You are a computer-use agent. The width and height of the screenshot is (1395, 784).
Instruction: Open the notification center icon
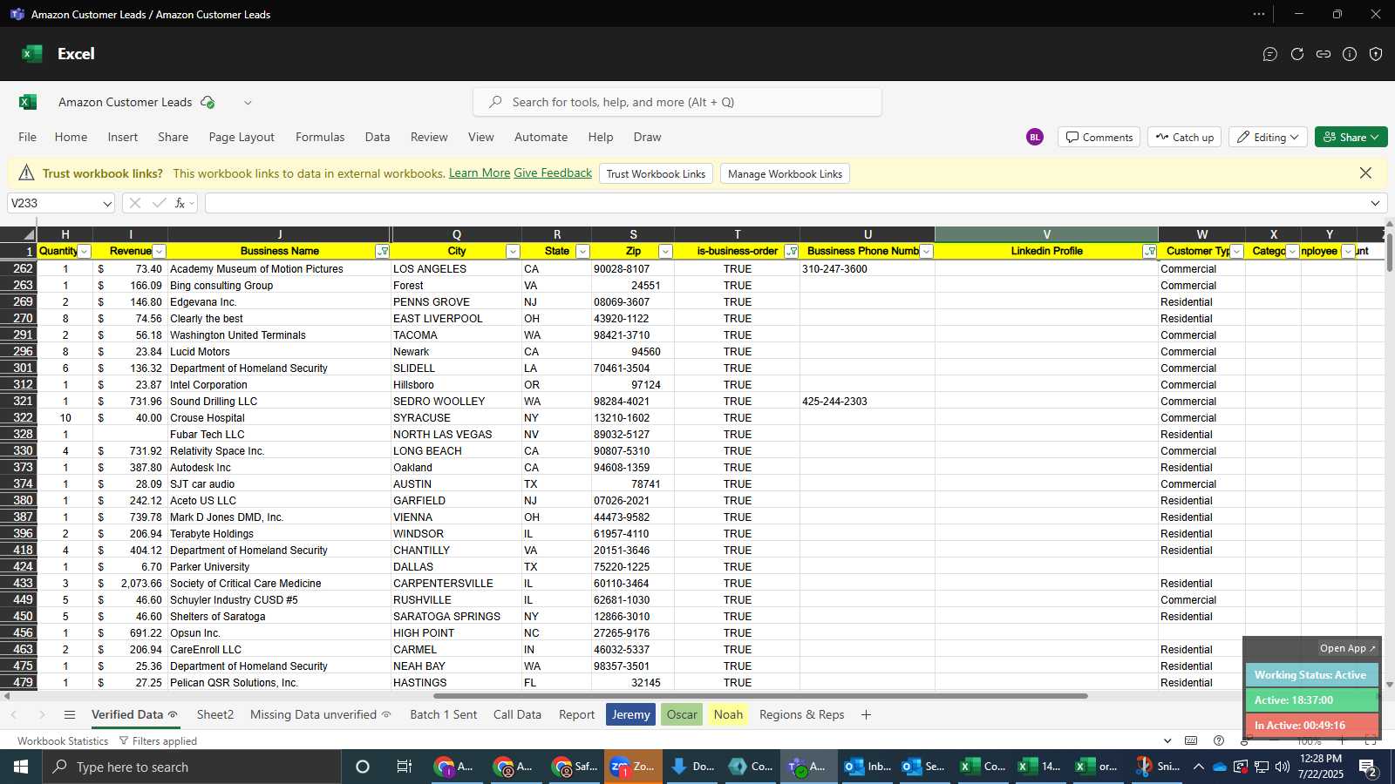coord(1368,767)
